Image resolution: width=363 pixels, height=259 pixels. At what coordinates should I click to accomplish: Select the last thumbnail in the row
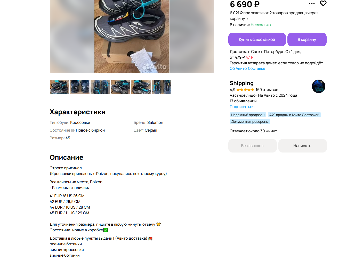point(161,87)
